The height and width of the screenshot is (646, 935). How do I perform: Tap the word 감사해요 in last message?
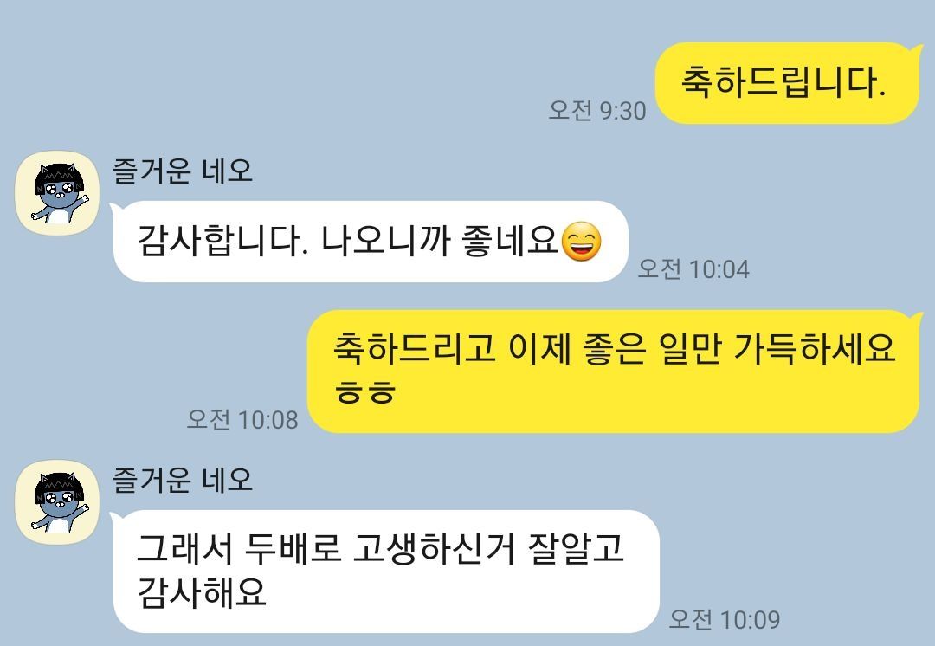[202, 592]
